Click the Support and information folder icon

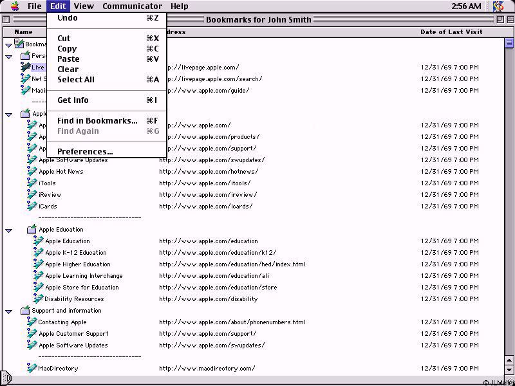(25, 311)
